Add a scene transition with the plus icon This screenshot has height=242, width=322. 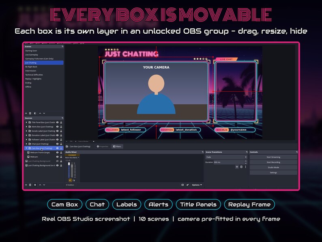pyautogui.click(x=237, y=167)
